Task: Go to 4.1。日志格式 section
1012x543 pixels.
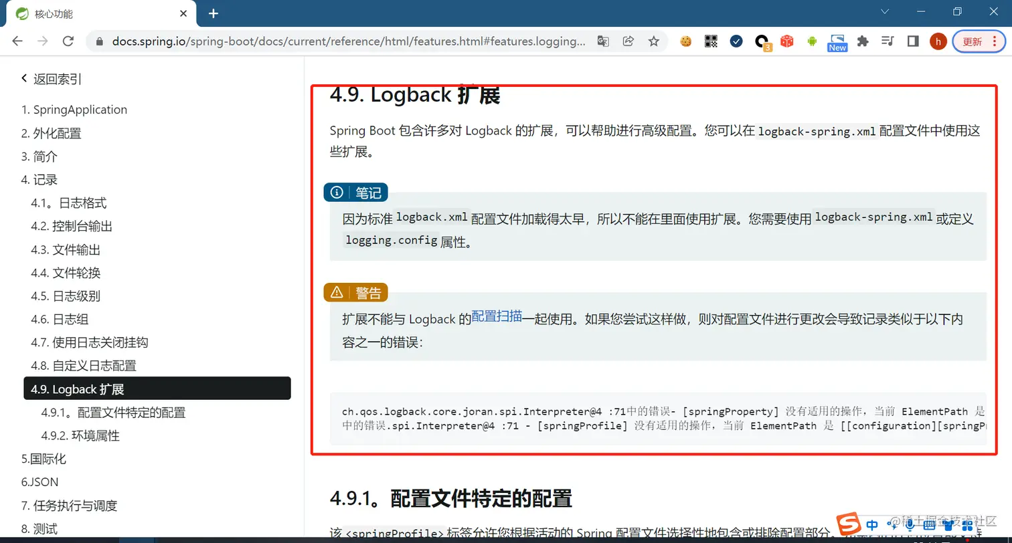Action: 69,203
